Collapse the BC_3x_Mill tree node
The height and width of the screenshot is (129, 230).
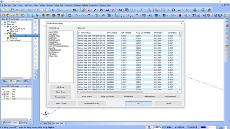(5, 27)
